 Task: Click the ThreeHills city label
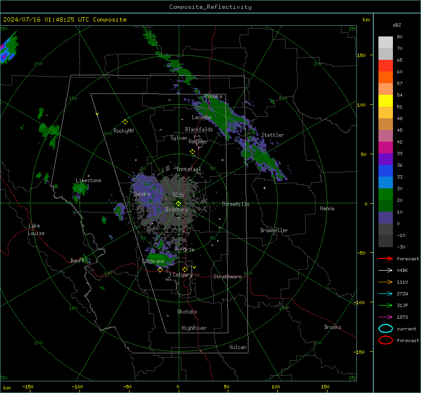click(235, 204)
